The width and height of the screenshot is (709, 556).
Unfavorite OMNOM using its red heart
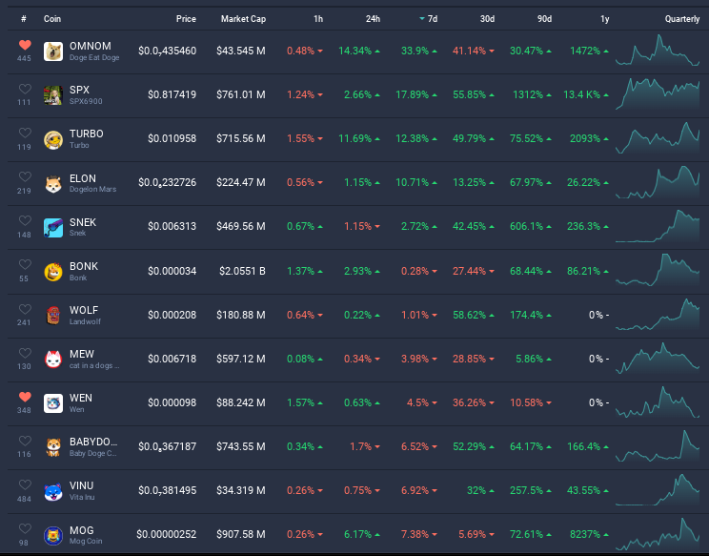[25, 45]
